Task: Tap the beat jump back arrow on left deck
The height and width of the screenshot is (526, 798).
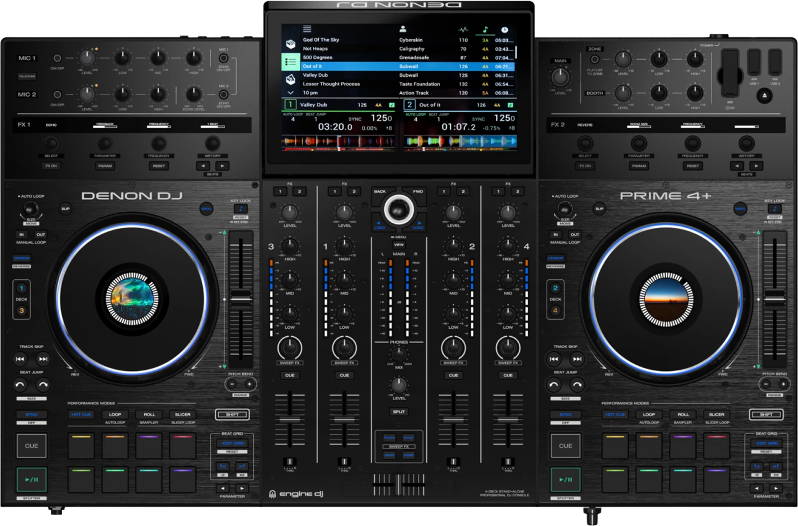Action: coord(20,385)
